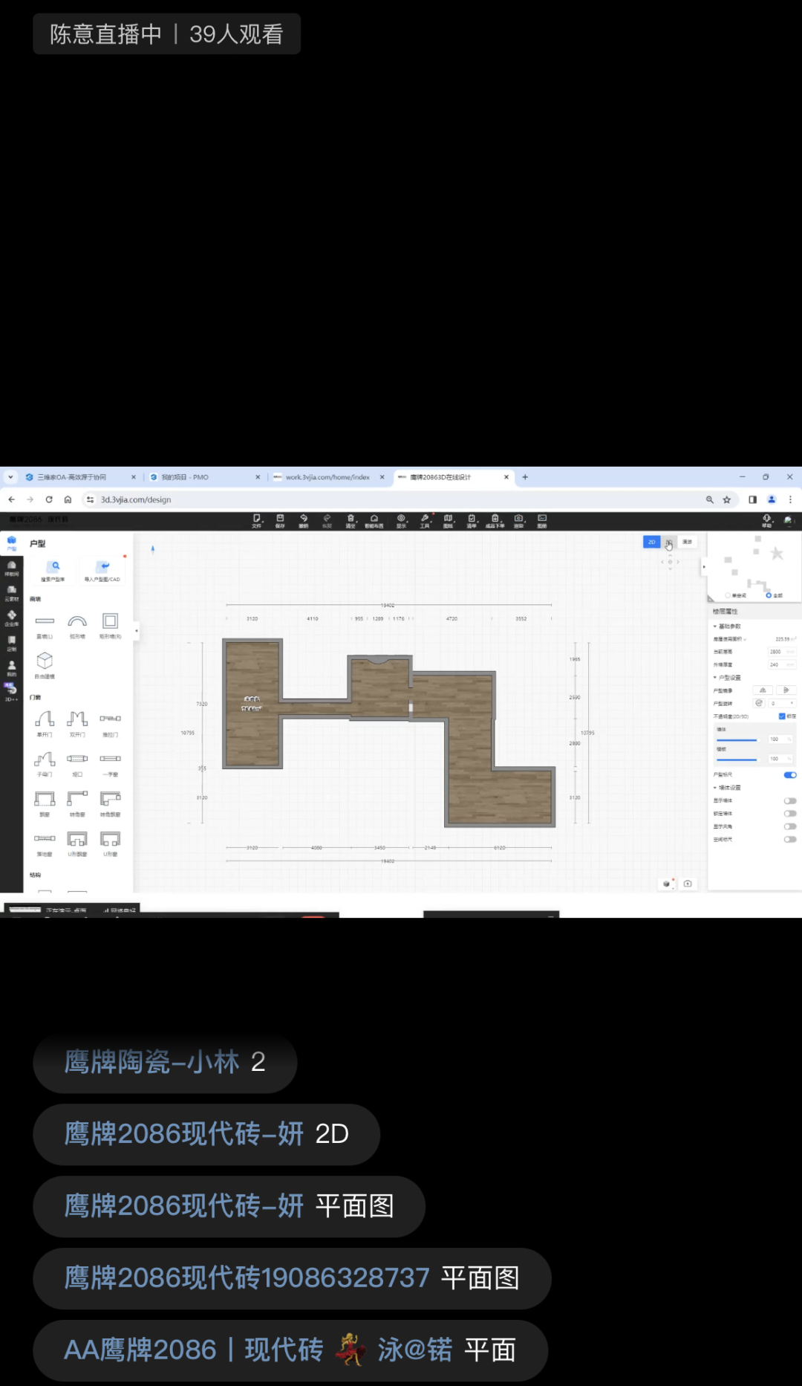
Task: Open the 云素材 sidebar tab
Action: pyautogui.click(x=11, y=593)
